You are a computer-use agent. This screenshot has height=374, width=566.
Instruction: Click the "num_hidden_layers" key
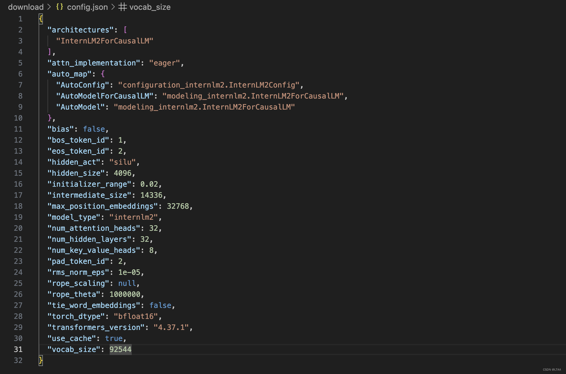click(89, 239)
